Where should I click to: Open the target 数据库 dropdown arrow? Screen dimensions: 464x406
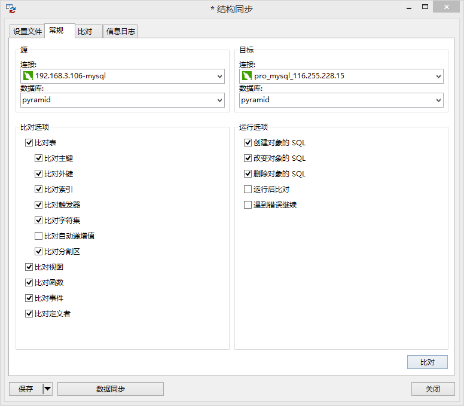[438, 100]
